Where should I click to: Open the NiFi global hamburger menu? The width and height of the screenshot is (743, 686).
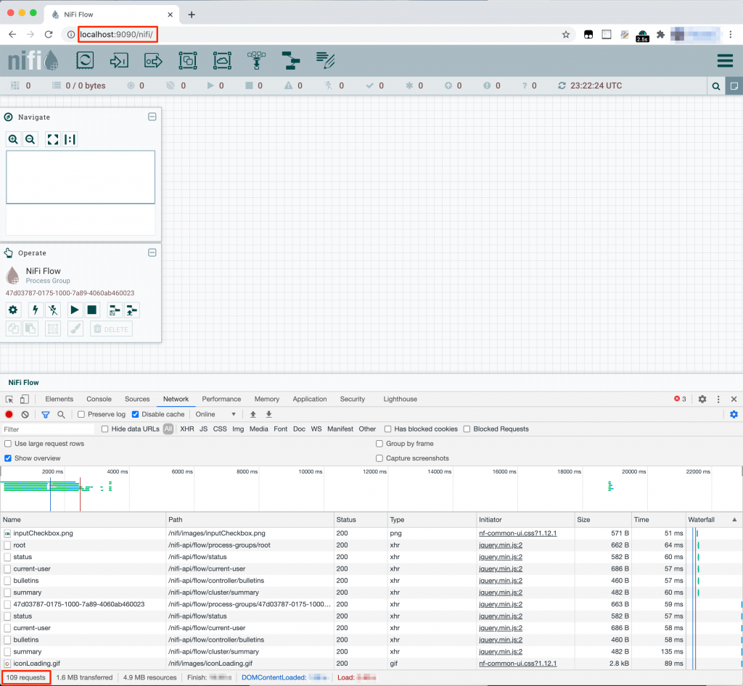725,61
